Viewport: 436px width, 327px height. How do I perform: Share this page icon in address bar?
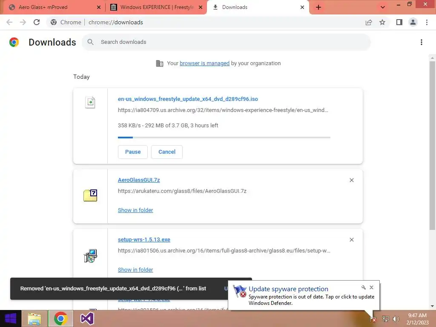369,22
